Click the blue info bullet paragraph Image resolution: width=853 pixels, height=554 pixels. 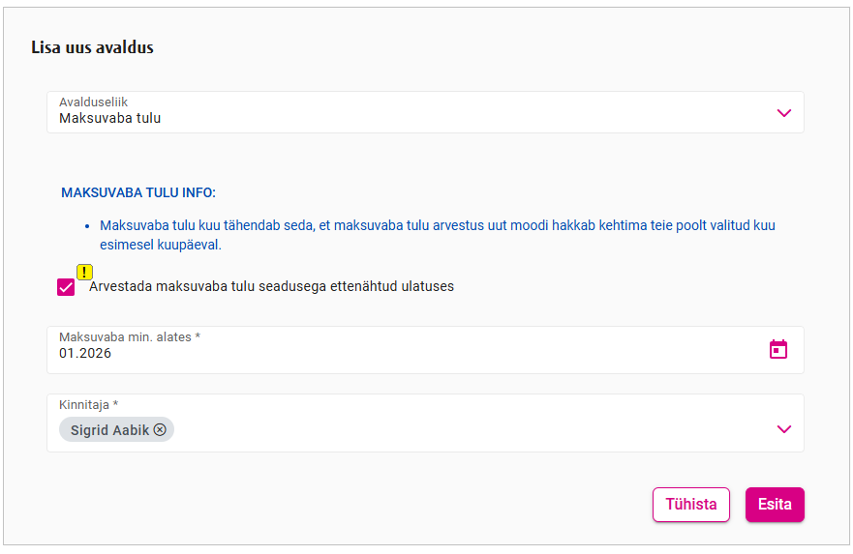click(x=438, y=235)
